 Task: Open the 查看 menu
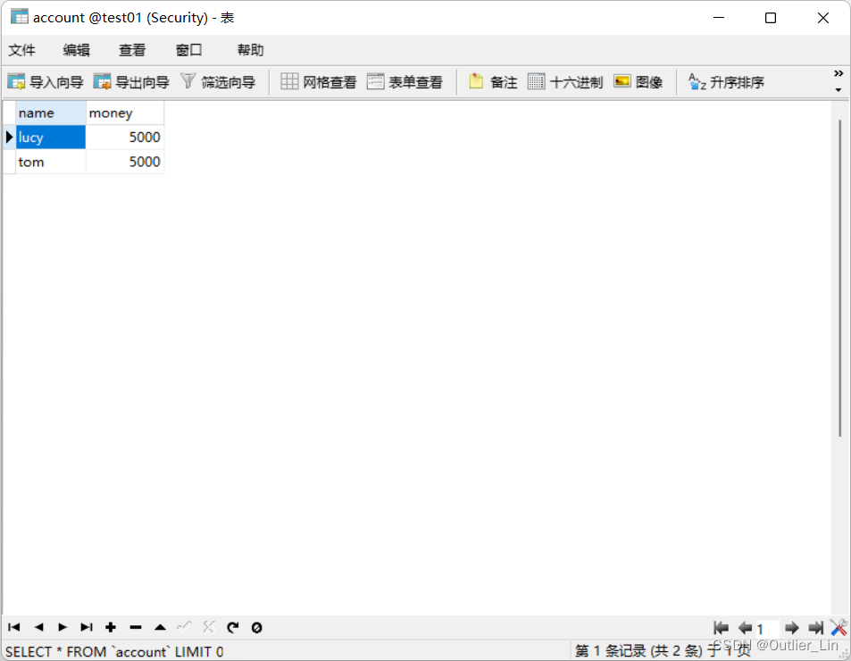pyautogui.click(x=132, y=50)
